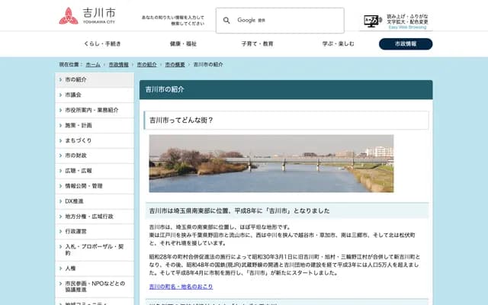The width and height of the screenshot is (488, 305).
Task: Click the Yoshikawa City logo emblem
Action: pos(68,15)
